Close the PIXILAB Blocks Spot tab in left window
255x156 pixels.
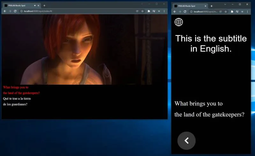point(38,5)
